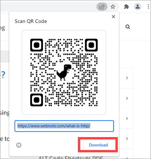Bookmark this page with the star icon

click(113, 7)
